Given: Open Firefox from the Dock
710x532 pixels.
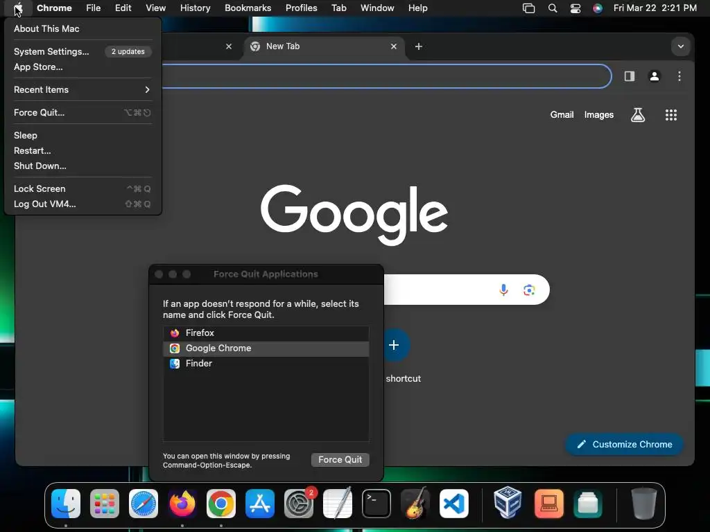Looking at the screenshot, I should (x=182, y=504).
